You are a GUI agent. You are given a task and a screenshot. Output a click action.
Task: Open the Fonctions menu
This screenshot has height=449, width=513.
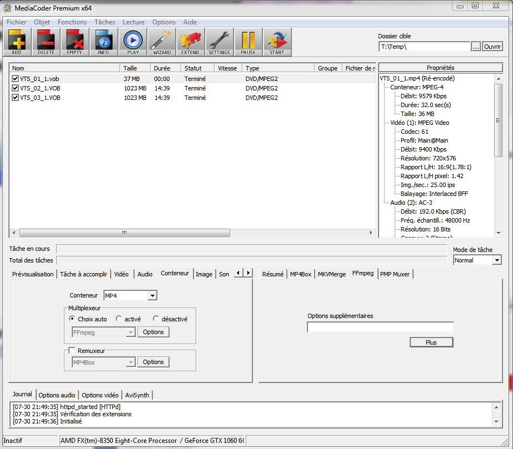(x=72, y=22)
